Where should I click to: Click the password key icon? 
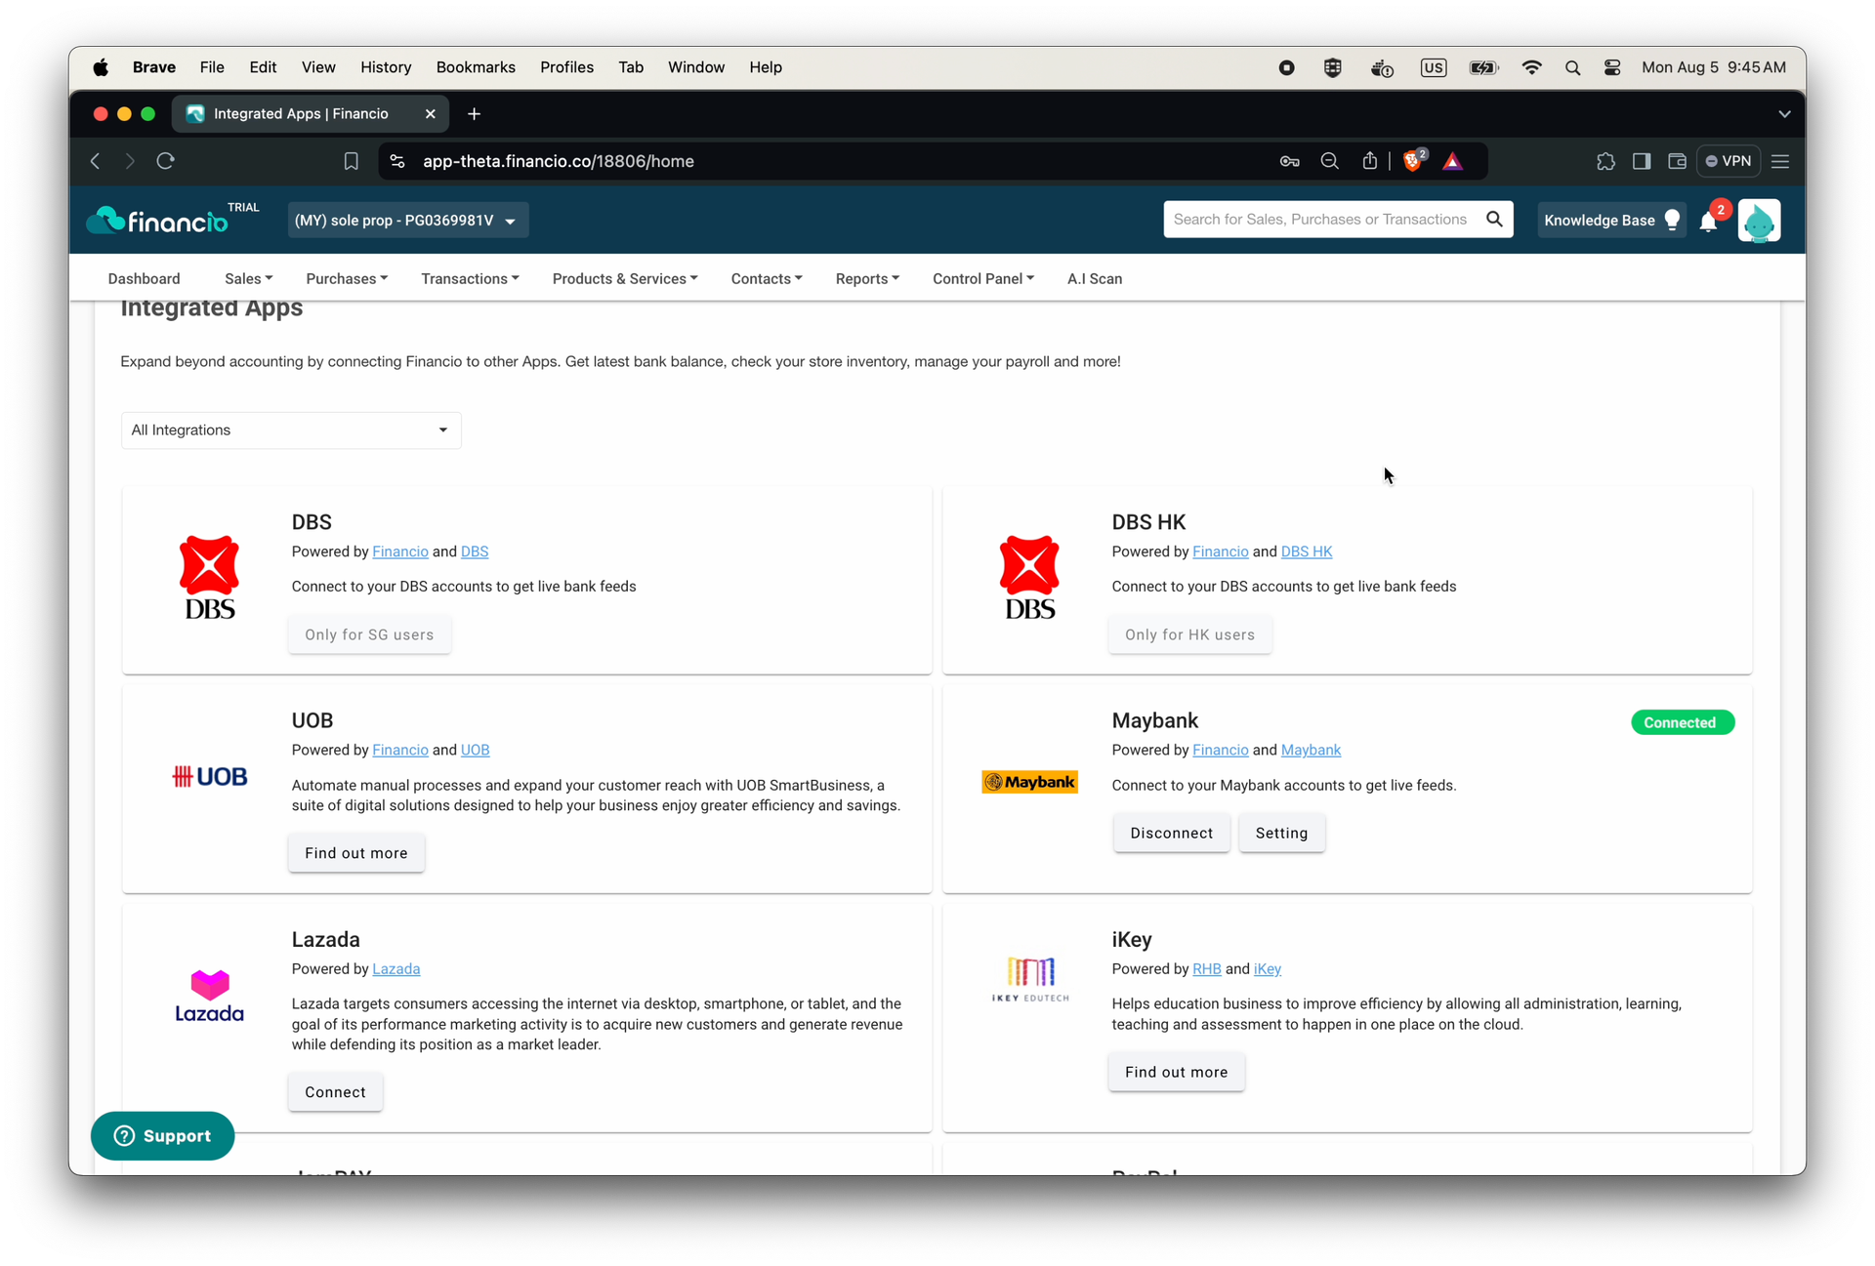click(1289, 161)
